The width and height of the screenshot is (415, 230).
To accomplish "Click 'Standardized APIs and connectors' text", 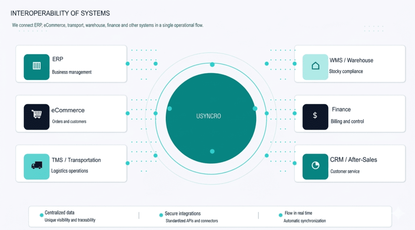I will pos(192,221).
